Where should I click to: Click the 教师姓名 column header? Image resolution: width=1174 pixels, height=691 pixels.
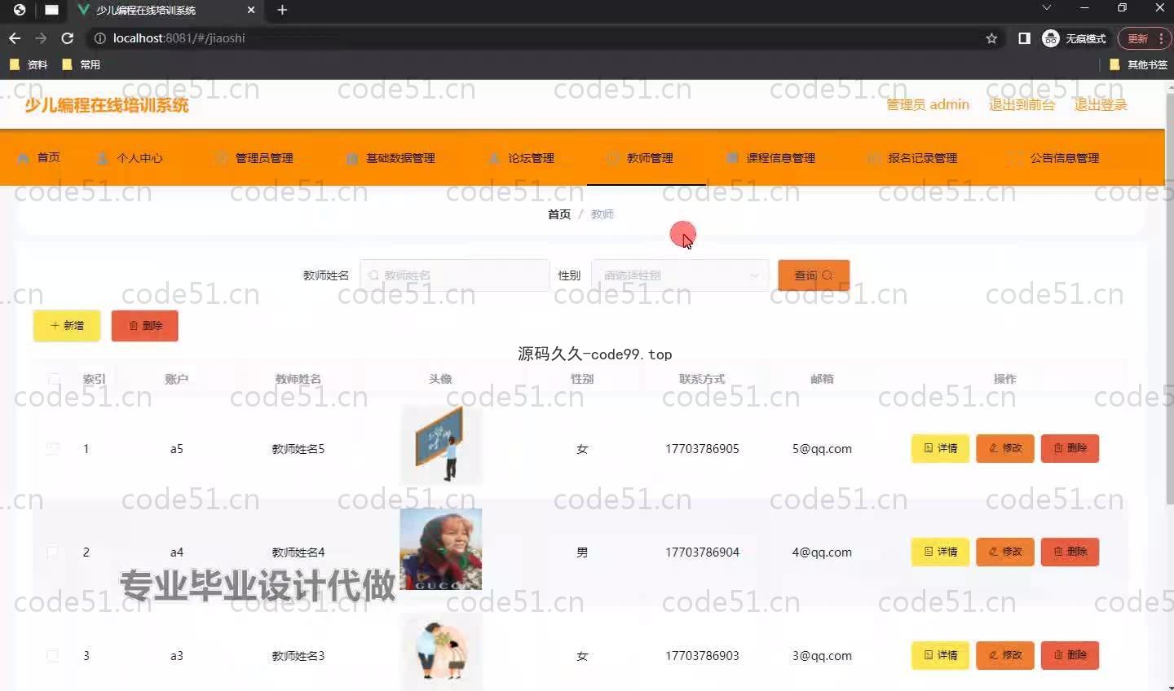(x=298, y=379)
